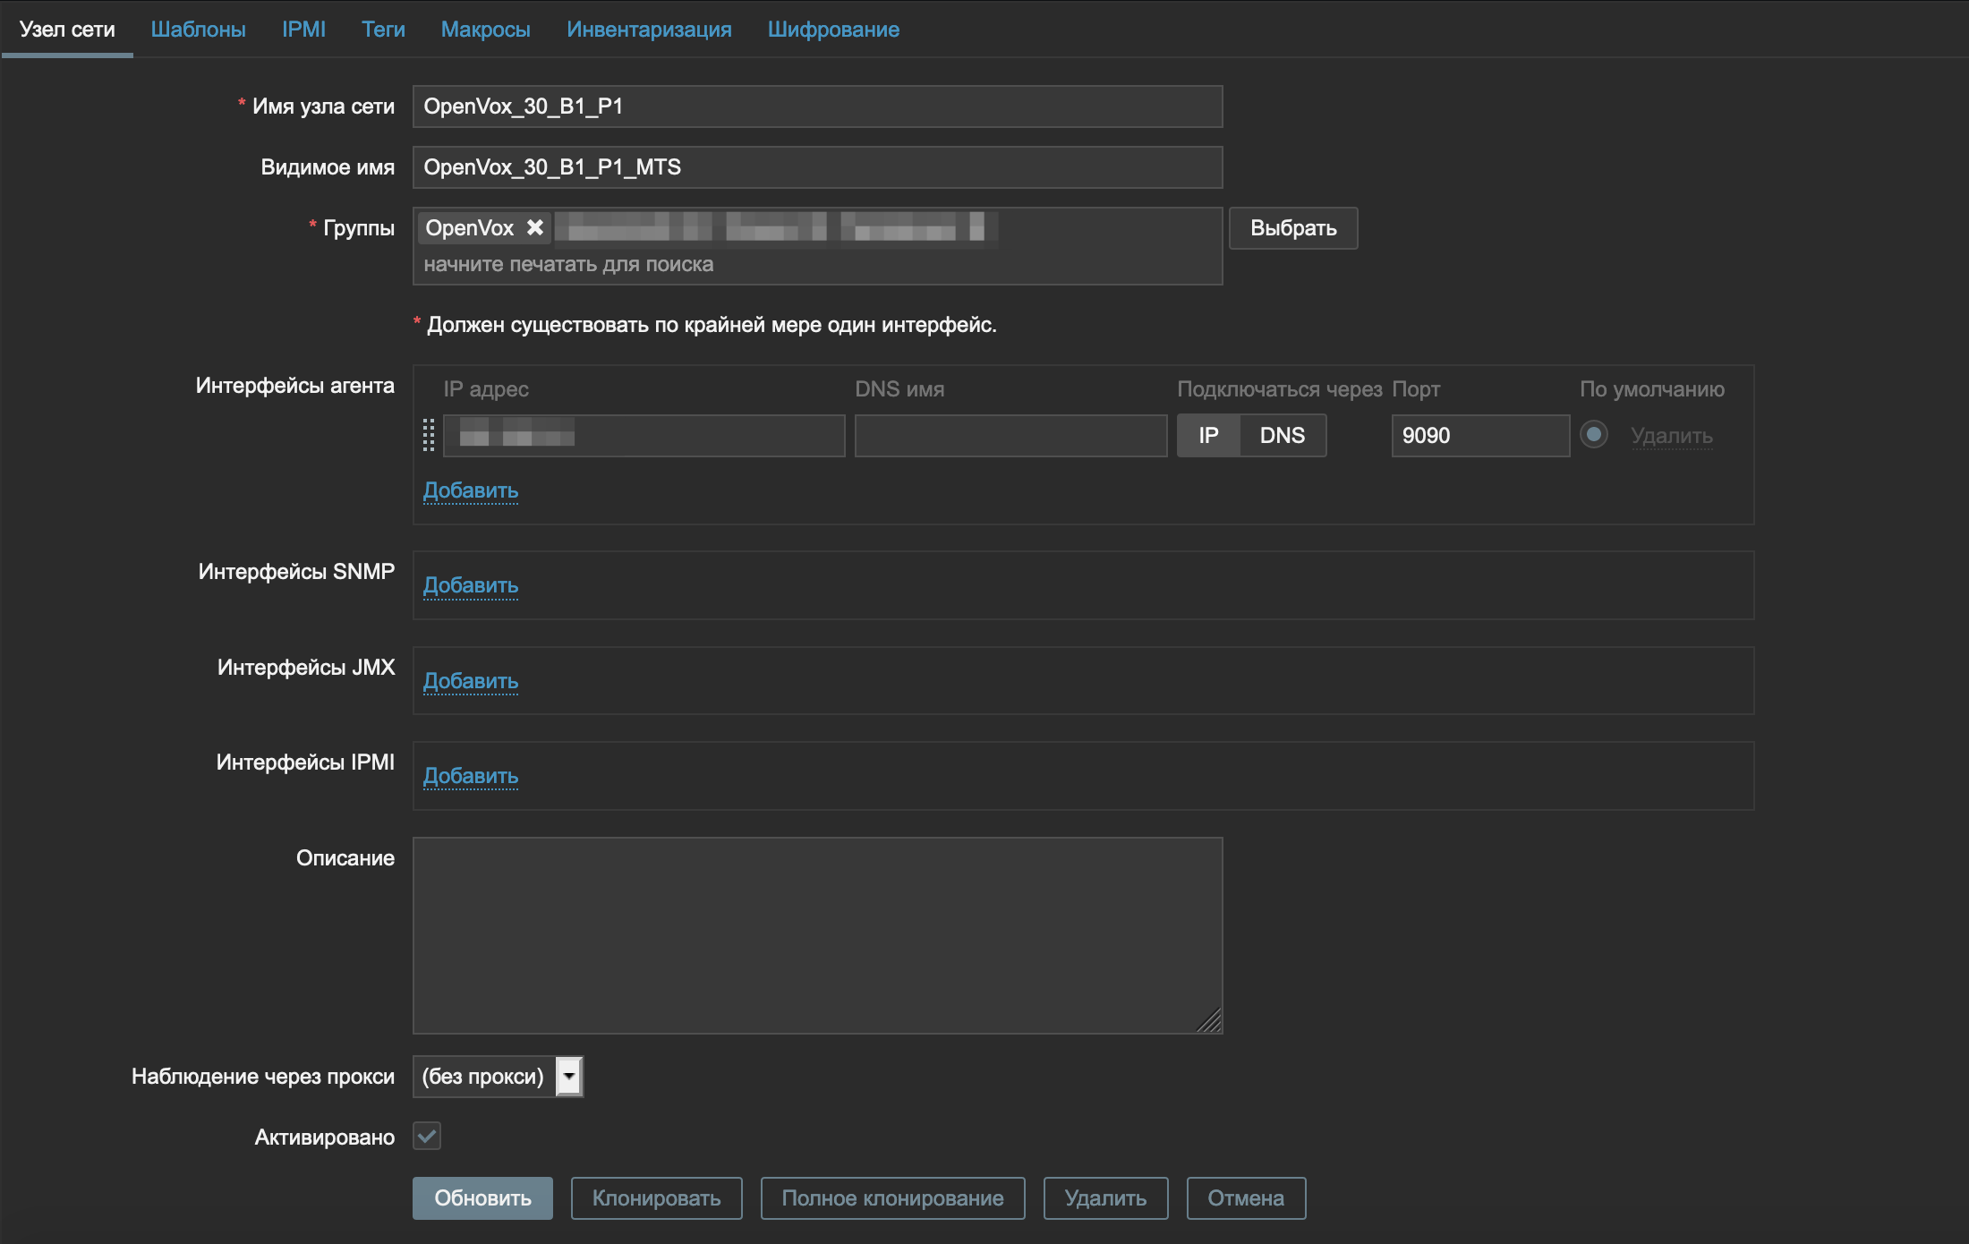This screenshot has width=1969, height=1244.
Task: Switch connection mode to IP
Action: (x=1208, y=436)
